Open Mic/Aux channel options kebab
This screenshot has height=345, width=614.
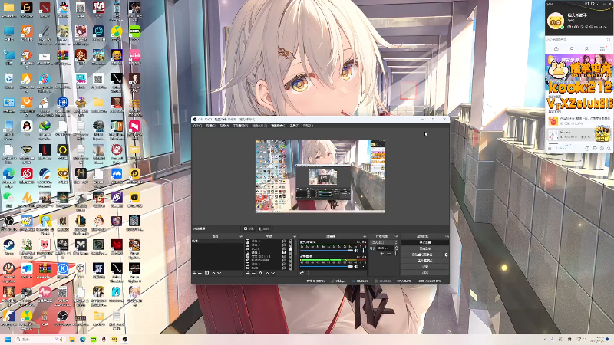pos(363,251)
